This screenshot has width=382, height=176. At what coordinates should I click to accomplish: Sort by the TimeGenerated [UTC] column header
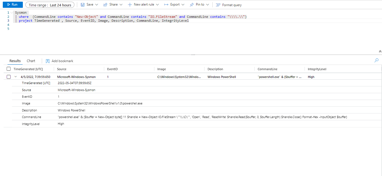point(28,69)
